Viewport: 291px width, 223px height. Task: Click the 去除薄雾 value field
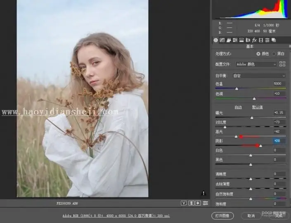pos(279,184)
